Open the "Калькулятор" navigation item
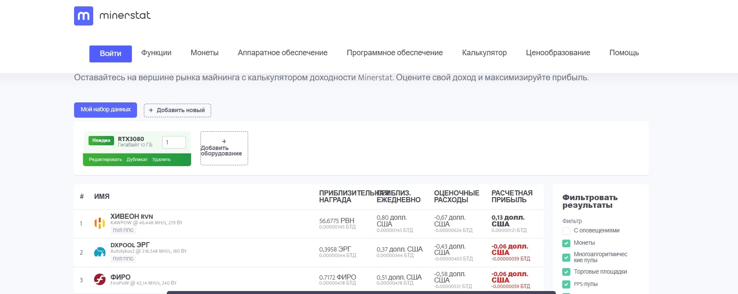Screen dimensions: 738x294 pyautogui.click(x=484, y=53)
